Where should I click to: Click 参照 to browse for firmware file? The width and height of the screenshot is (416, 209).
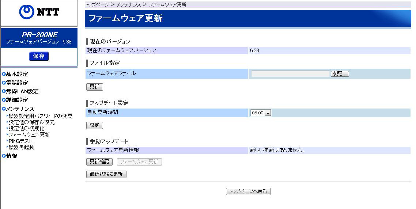(340, 74)
